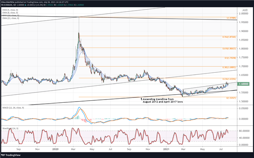
Task: Click the 0.382 Fibonacci retracement label
Action: coord(230,67)
